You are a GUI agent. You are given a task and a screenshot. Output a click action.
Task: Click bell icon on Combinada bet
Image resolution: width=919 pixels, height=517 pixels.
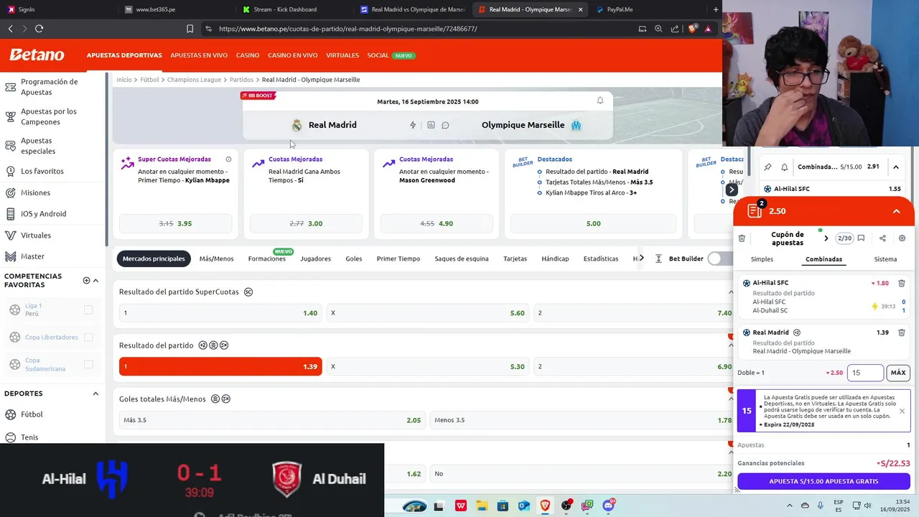coord(785,167)
